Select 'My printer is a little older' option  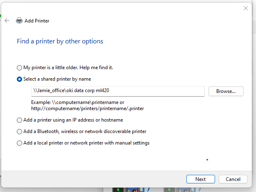pyautogui.click(x=19, y=68)
